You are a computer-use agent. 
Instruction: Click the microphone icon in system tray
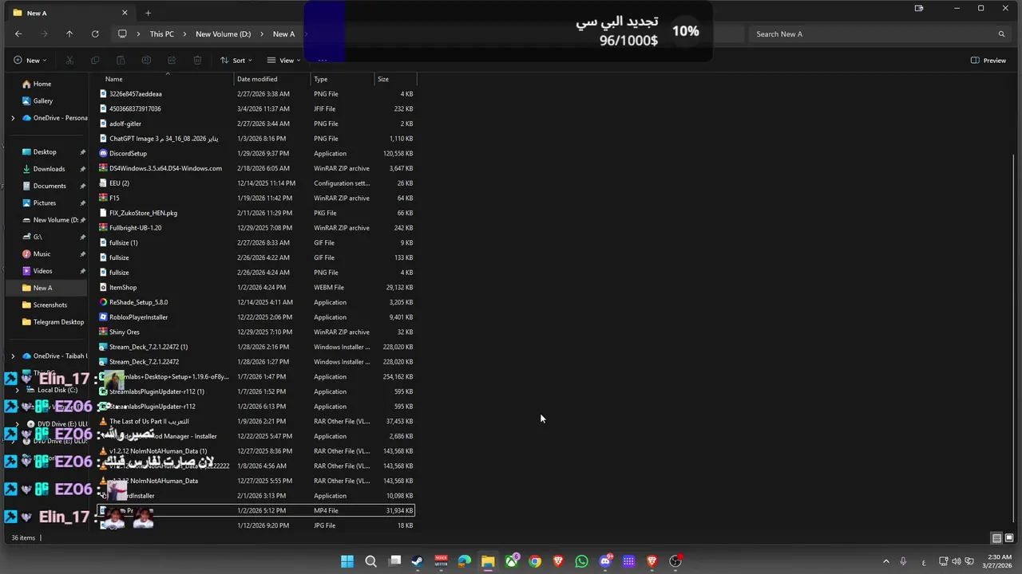coord(903,561)
